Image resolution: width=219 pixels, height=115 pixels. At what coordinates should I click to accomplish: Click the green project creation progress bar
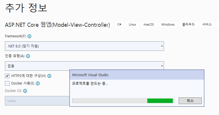click(123, 101)
